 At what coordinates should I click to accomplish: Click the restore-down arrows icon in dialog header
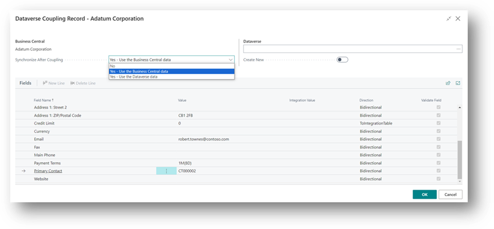pyautogui.click(x=449, y=19)
